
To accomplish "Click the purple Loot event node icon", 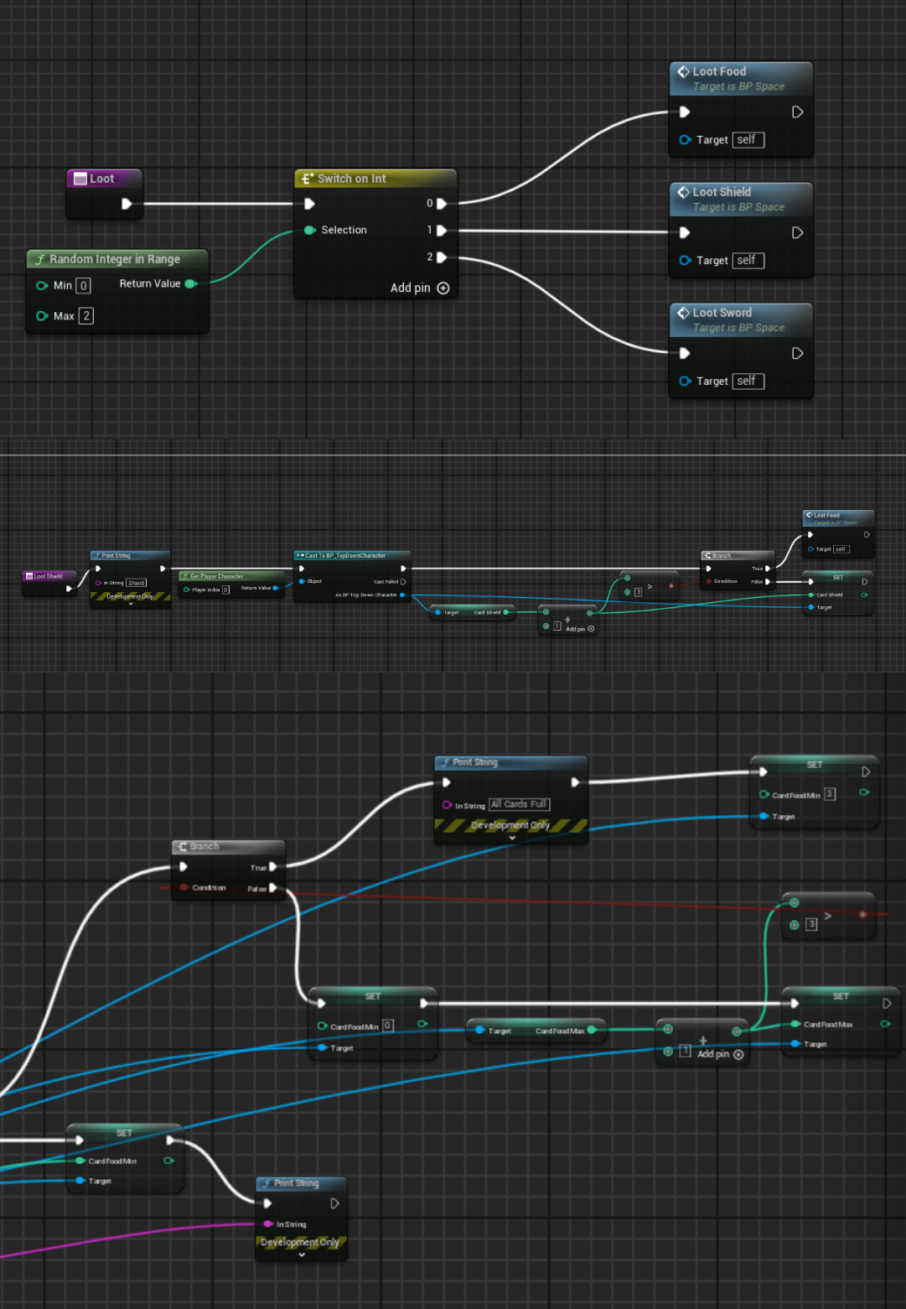I will (x=80, y=178).
